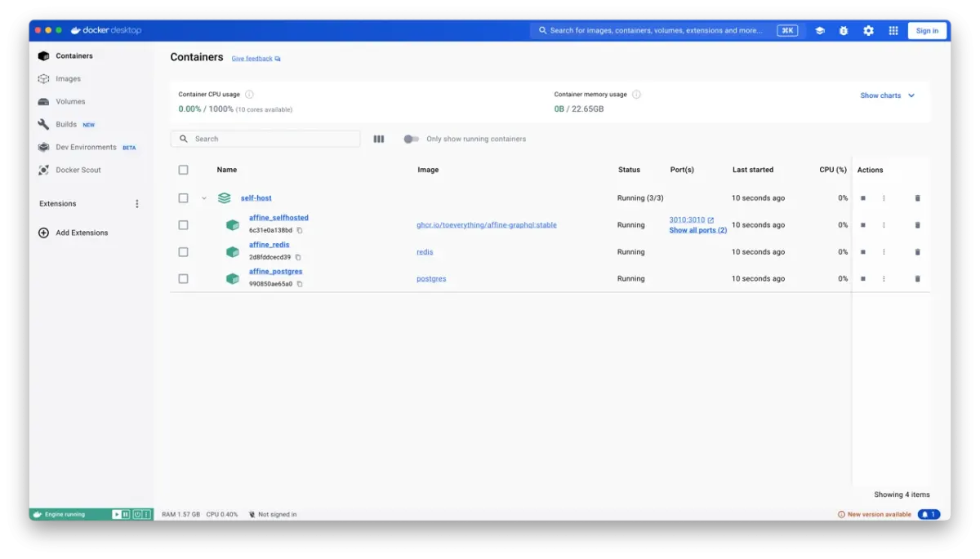Open the notifications bell in status bar
The image size is (980, 559).
click(x=929, y=514)
